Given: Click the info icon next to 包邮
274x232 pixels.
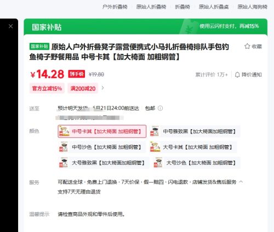Looking at the screenshot, I should 160,108.
